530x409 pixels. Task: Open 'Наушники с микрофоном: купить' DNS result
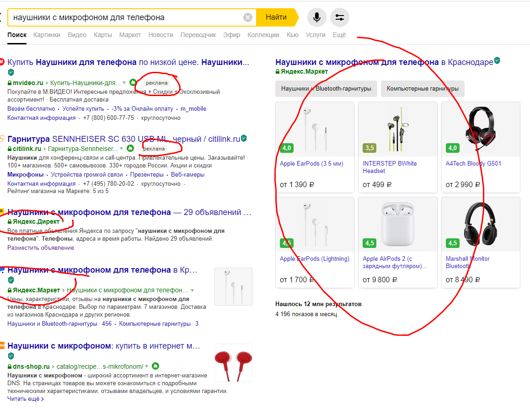point(104,346)
